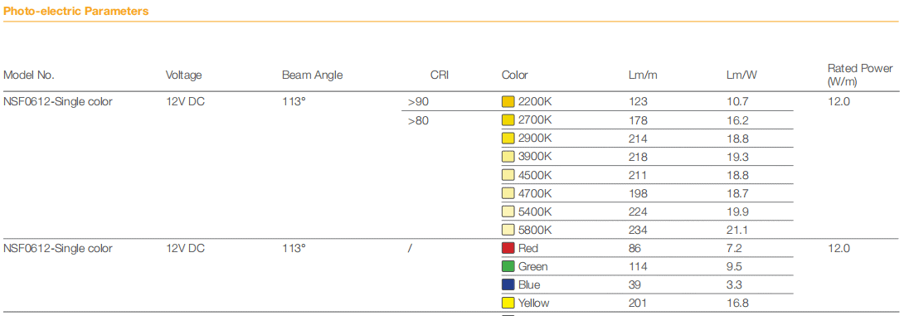
Task: Select the Lm/W column header
Action: (x=741, y=75)
